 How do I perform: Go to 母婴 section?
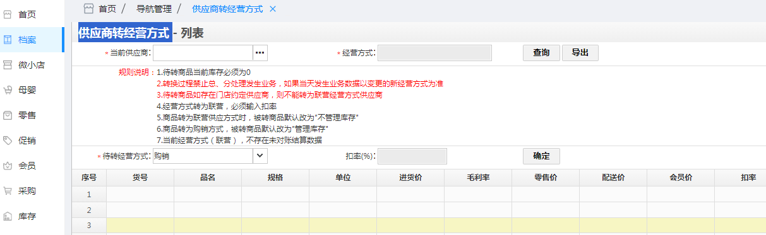[x=27, y=90]
